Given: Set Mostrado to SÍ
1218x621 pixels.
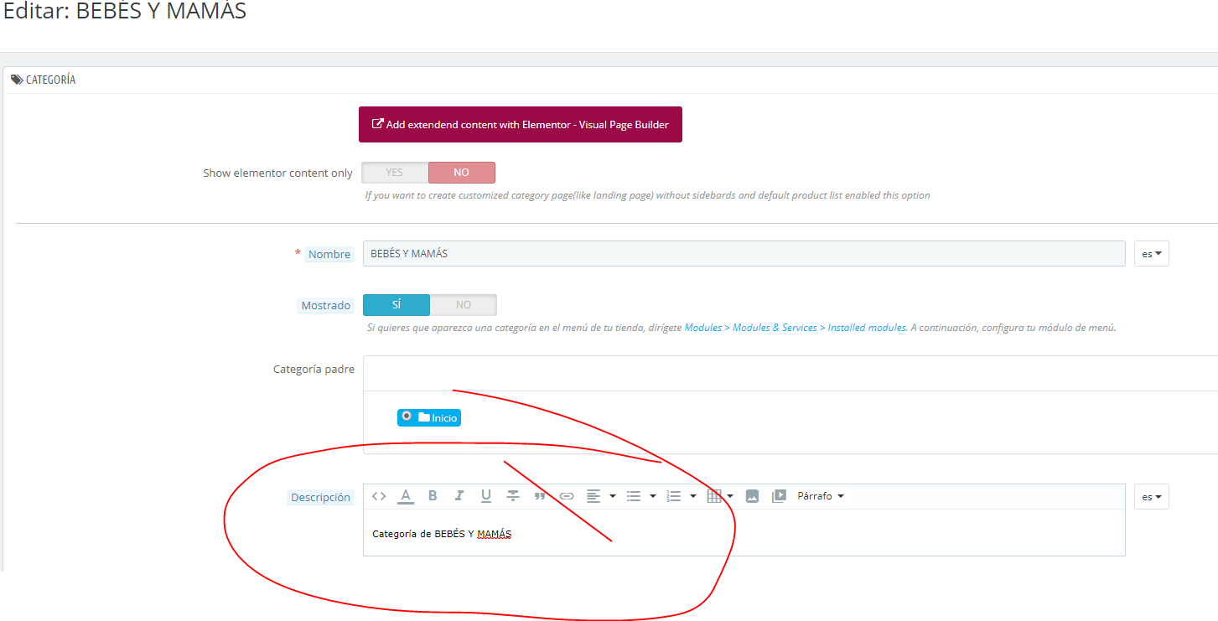Looking at the screenshot, I should pos(396,305).
